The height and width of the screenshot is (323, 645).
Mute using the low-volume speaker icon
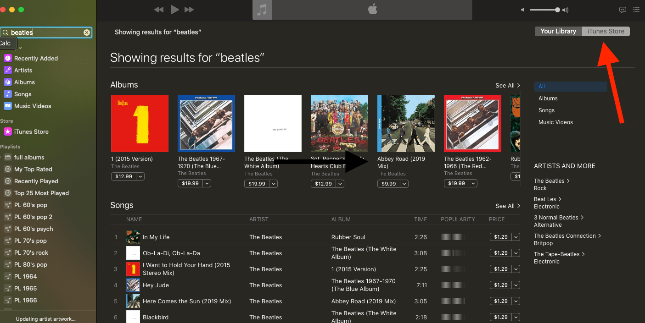pos(523,10)
